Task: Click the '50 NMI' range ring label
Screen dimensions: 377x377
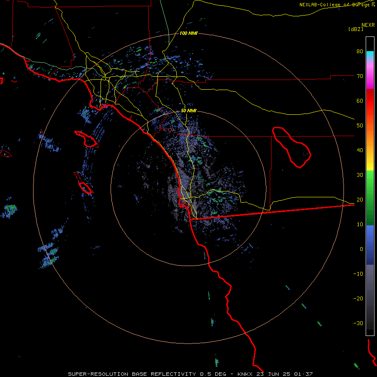Action: [188, 111]
